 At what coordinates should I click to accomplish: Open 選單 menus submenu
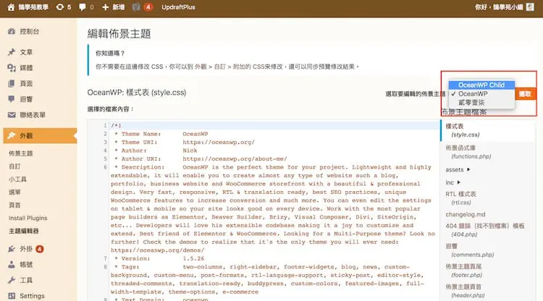14,192
